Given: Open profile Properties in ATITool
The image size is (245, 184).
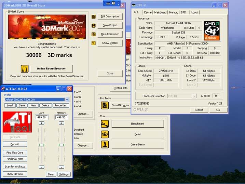Looking at the screenshot, I should click(61, 106).
